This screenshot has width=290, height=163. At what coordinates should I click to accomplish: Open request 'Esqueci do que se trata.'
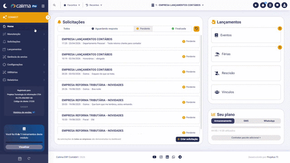pos(129,72)
